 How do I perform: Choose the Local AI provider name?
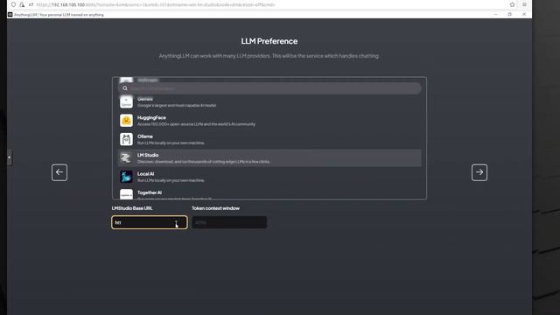click(146, 174)
